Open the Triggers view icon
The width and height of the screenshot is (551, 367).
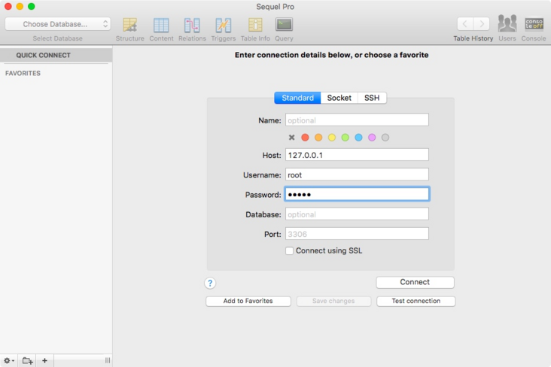pyautogui.click(x=223, y=26)
